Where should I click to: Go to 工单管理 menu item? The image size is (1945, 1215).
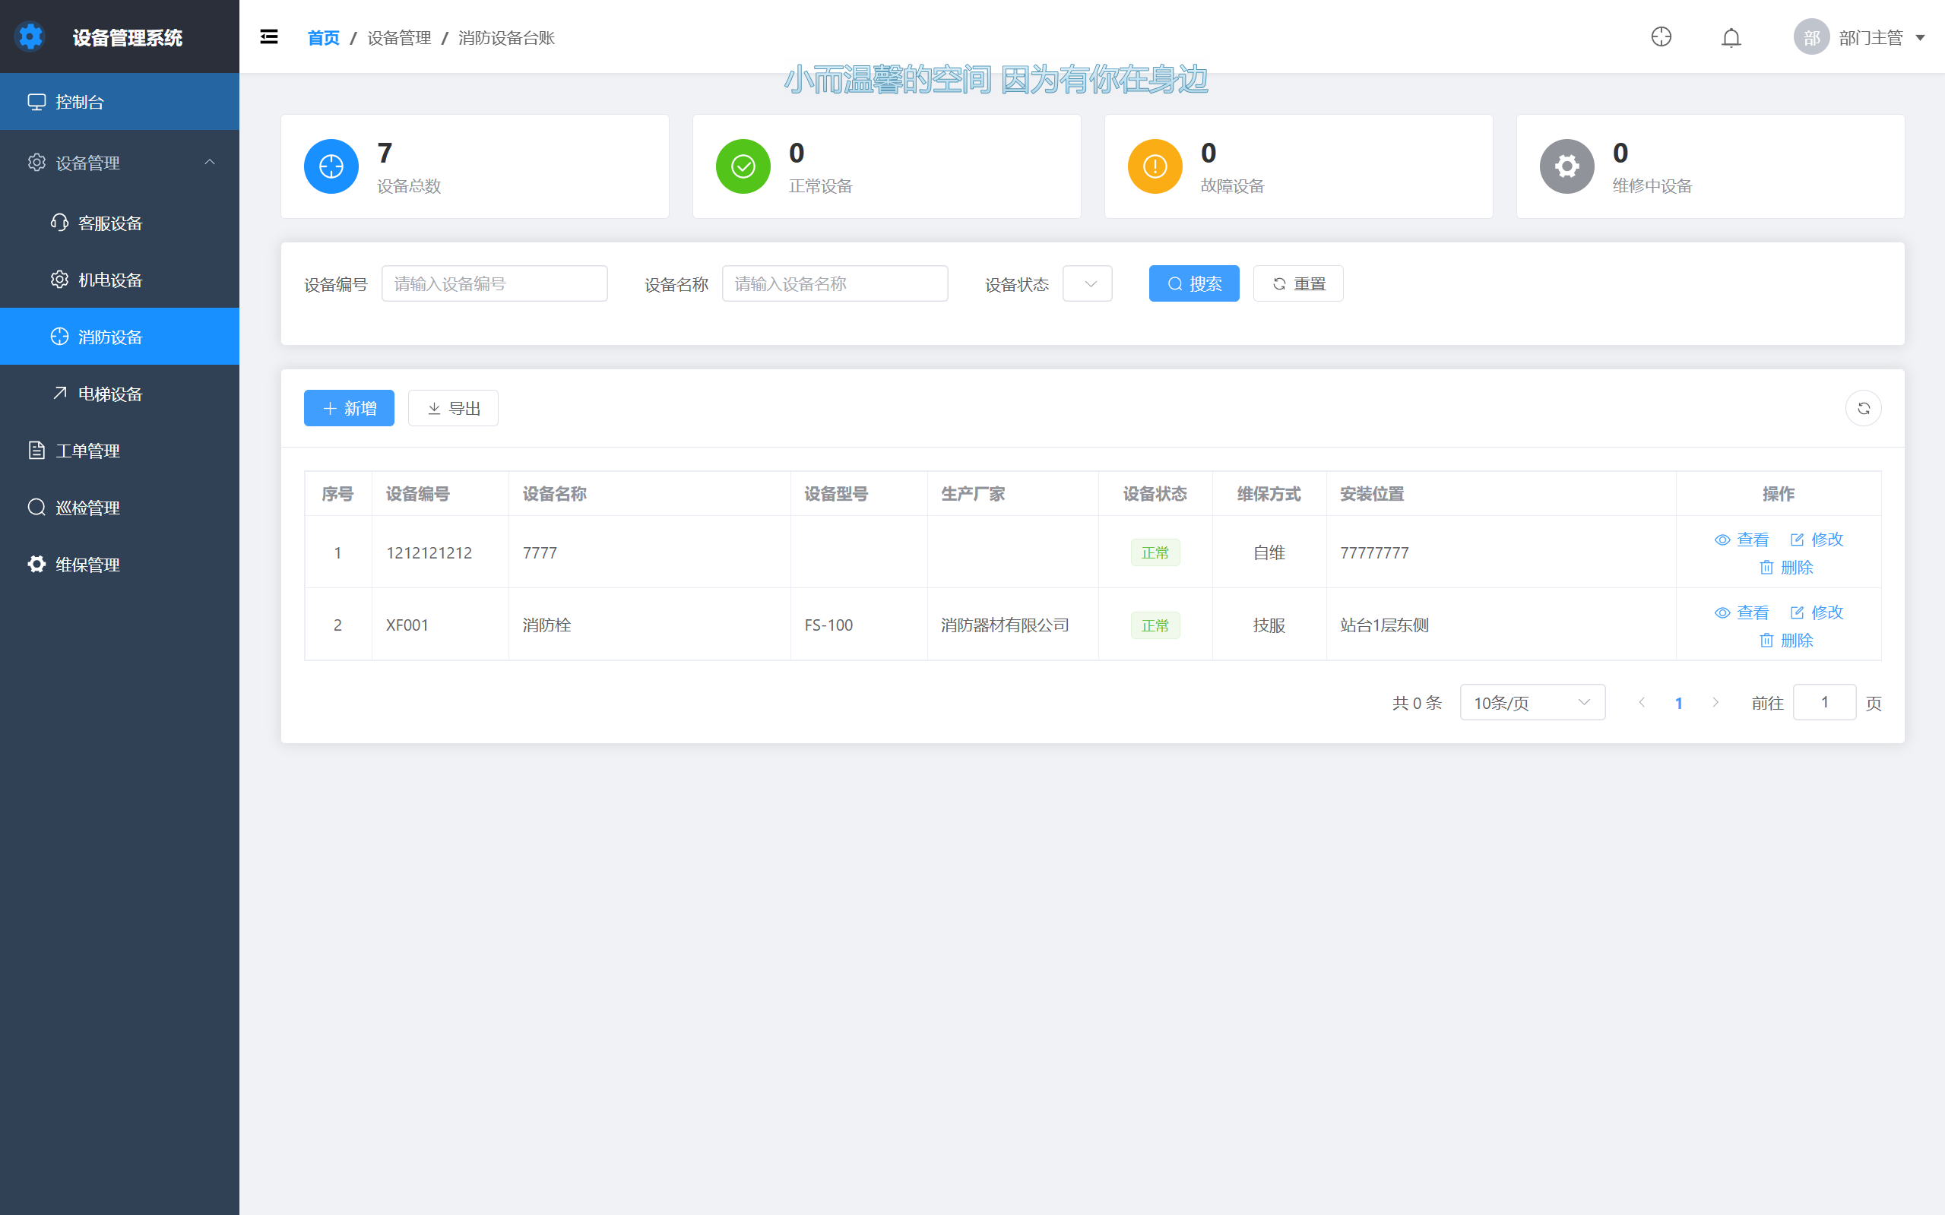[x=87, y=451]
